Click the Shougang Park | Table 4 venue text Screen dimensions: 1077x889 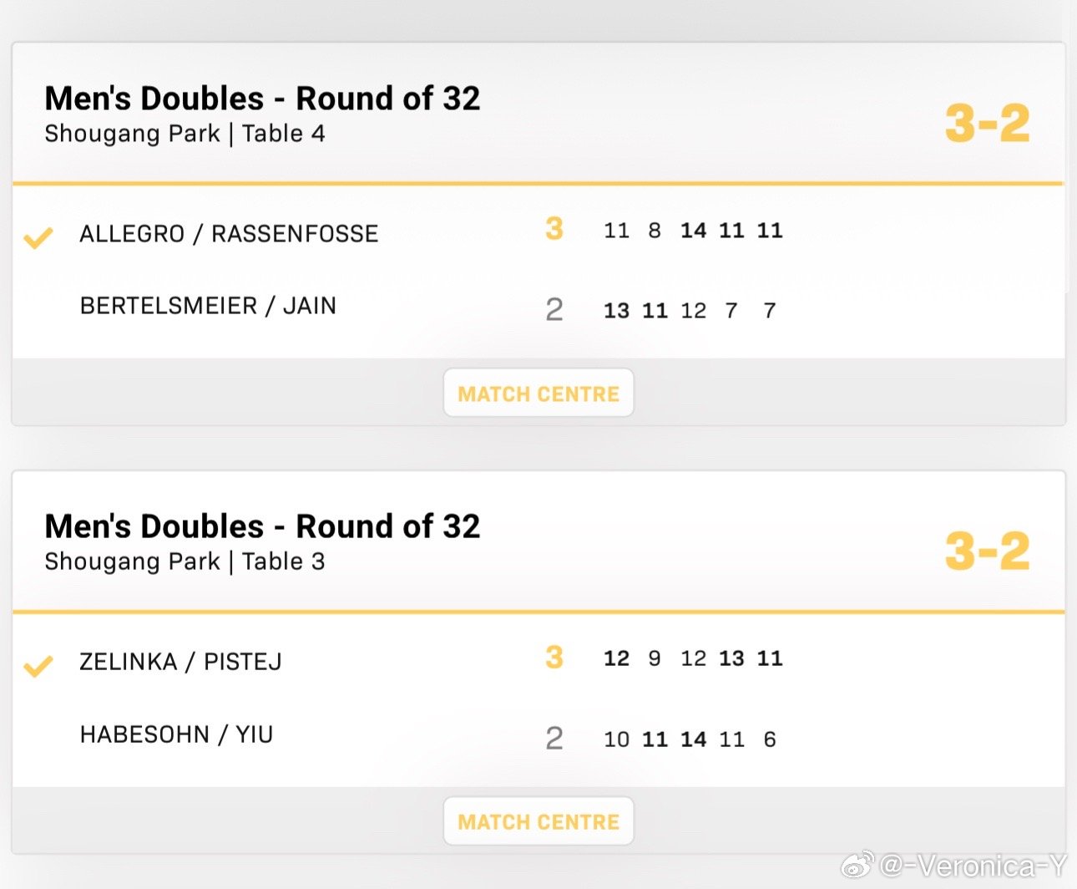(x=185, y=134)
